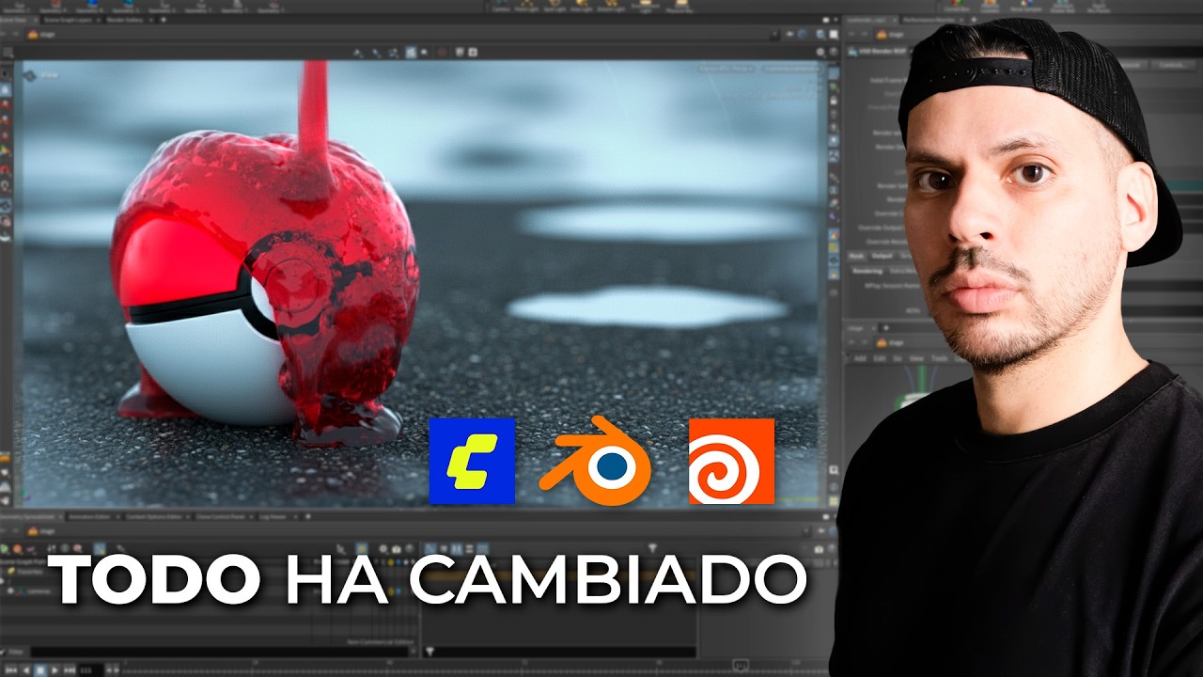Viewport: 1203px width, 677px height.
Task: Click the stage path icon above the viewport
Action: [33, 34]
